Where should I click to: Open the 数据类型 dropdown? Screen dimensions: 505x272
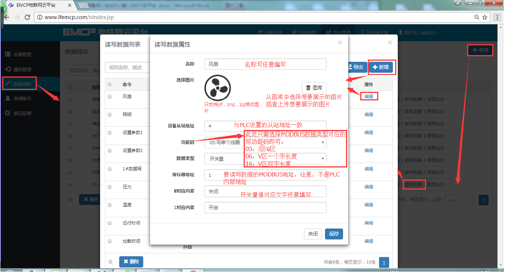coord(265,159)
